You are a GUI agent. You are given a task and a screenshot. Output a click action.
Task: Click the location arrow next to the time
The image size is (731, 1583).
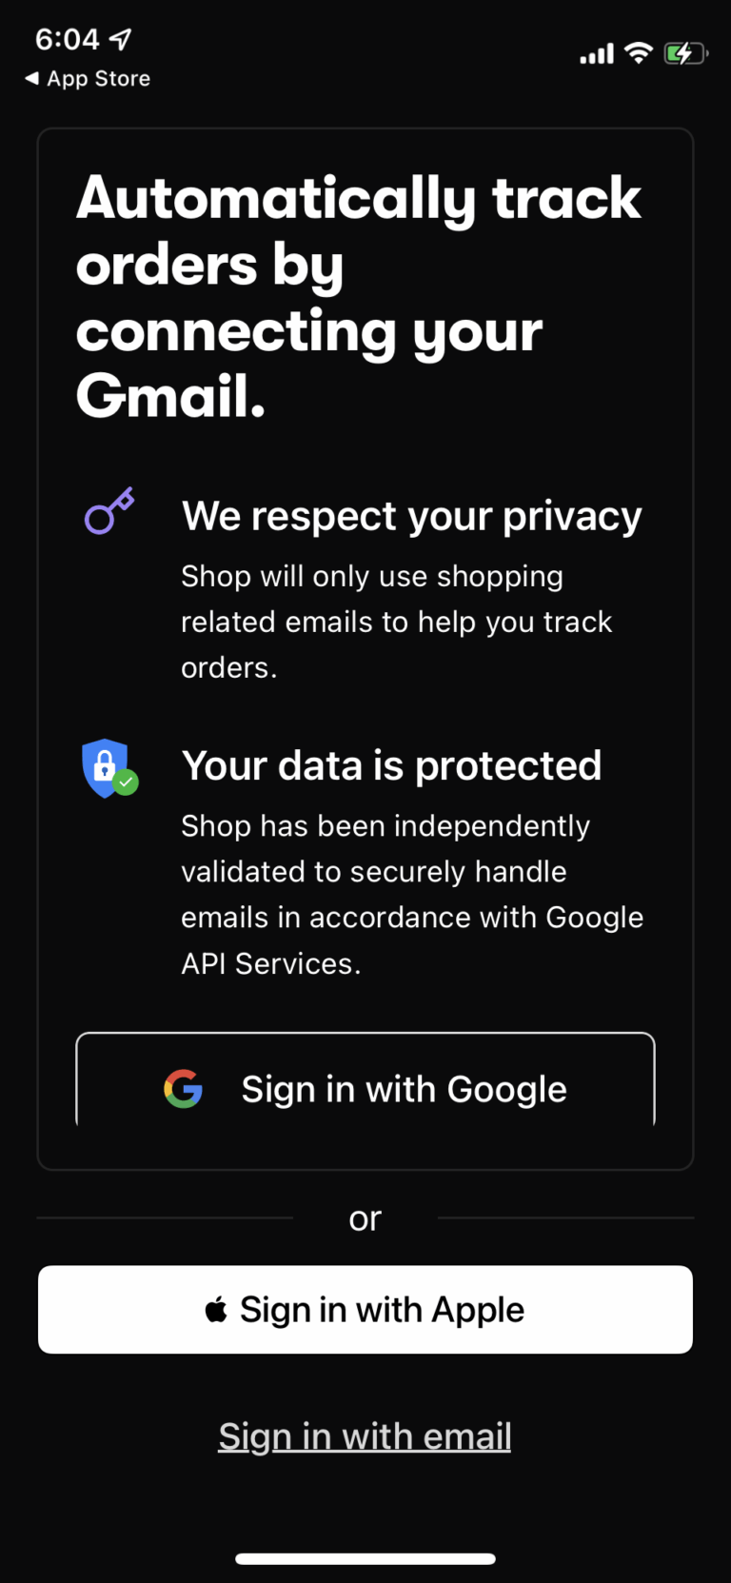coord(119,39)
